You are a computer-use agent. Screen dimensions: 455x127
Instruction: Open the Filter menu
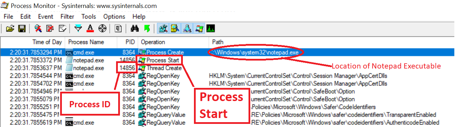point(67,17)
